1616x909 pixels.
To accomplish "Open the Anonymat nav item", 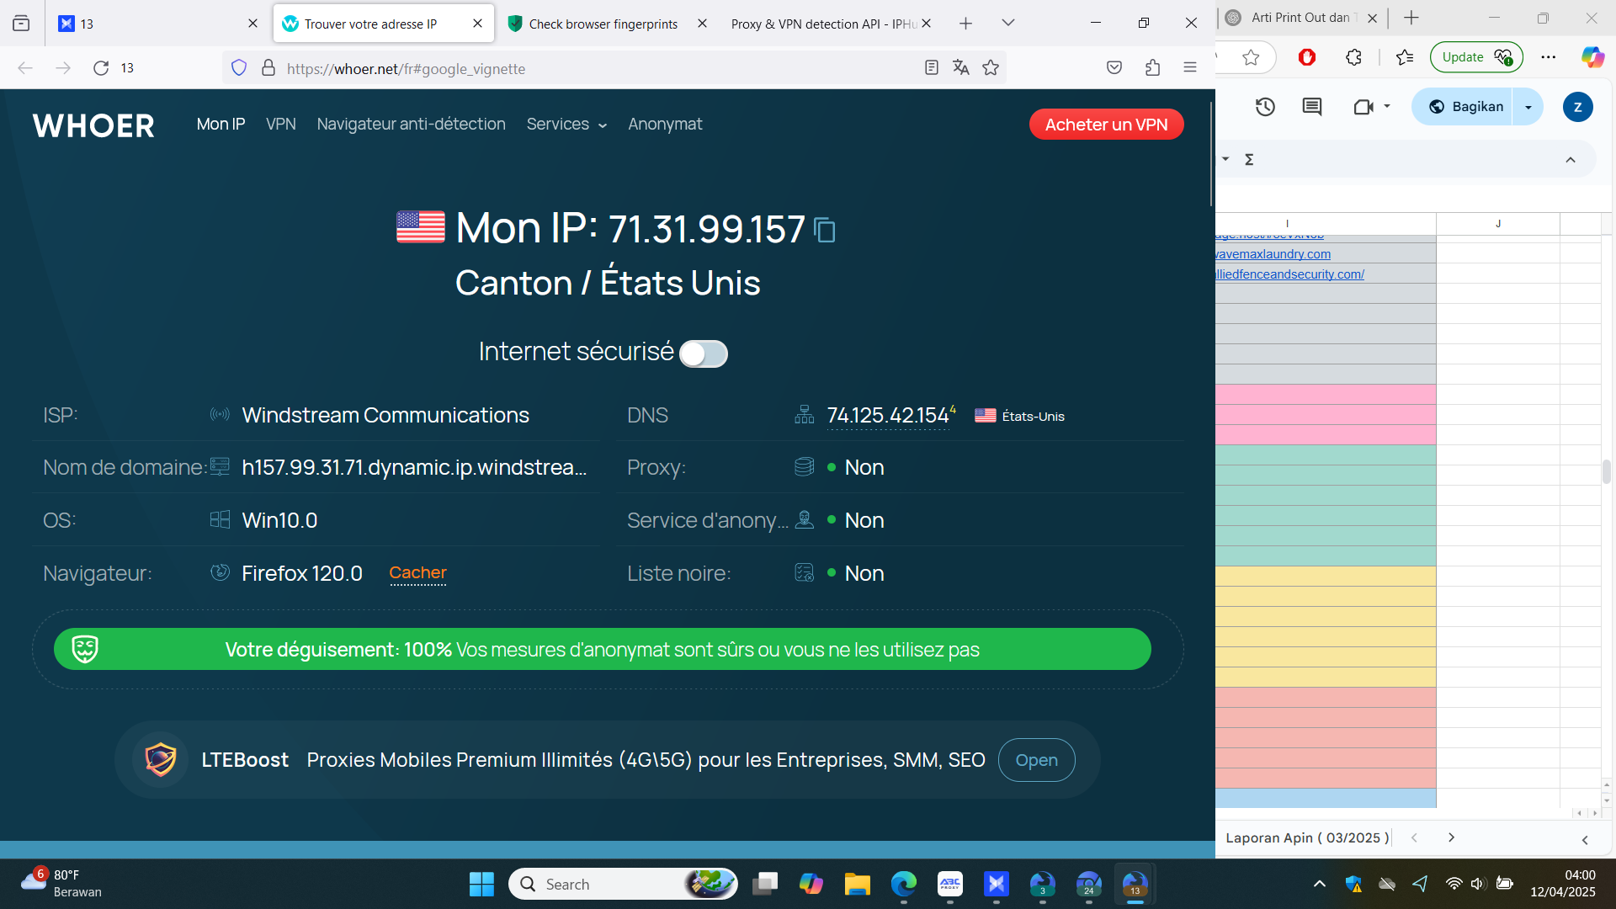I will (665, 124).
